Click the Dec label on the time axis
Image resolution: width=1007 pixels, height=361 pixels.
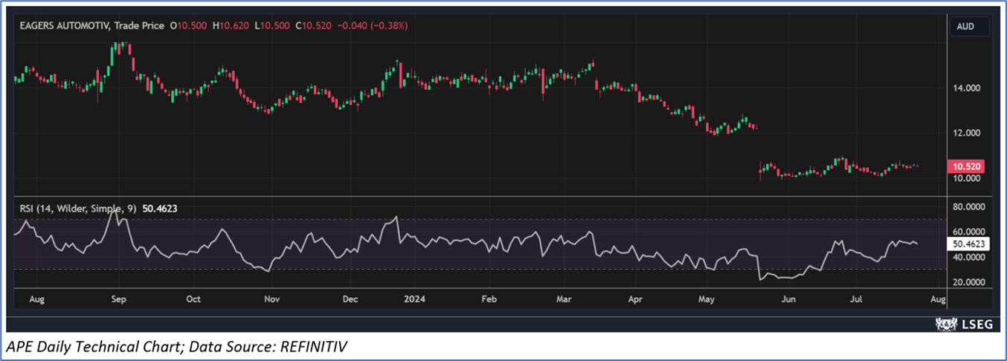click(350, 299)
